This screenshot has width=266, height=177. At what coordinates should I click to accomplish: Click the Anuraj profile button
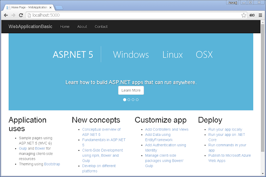point(232,2)
